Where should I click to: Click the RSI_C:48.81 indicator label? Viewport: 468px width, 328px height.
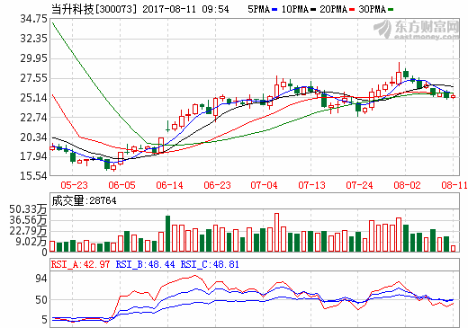210,264
